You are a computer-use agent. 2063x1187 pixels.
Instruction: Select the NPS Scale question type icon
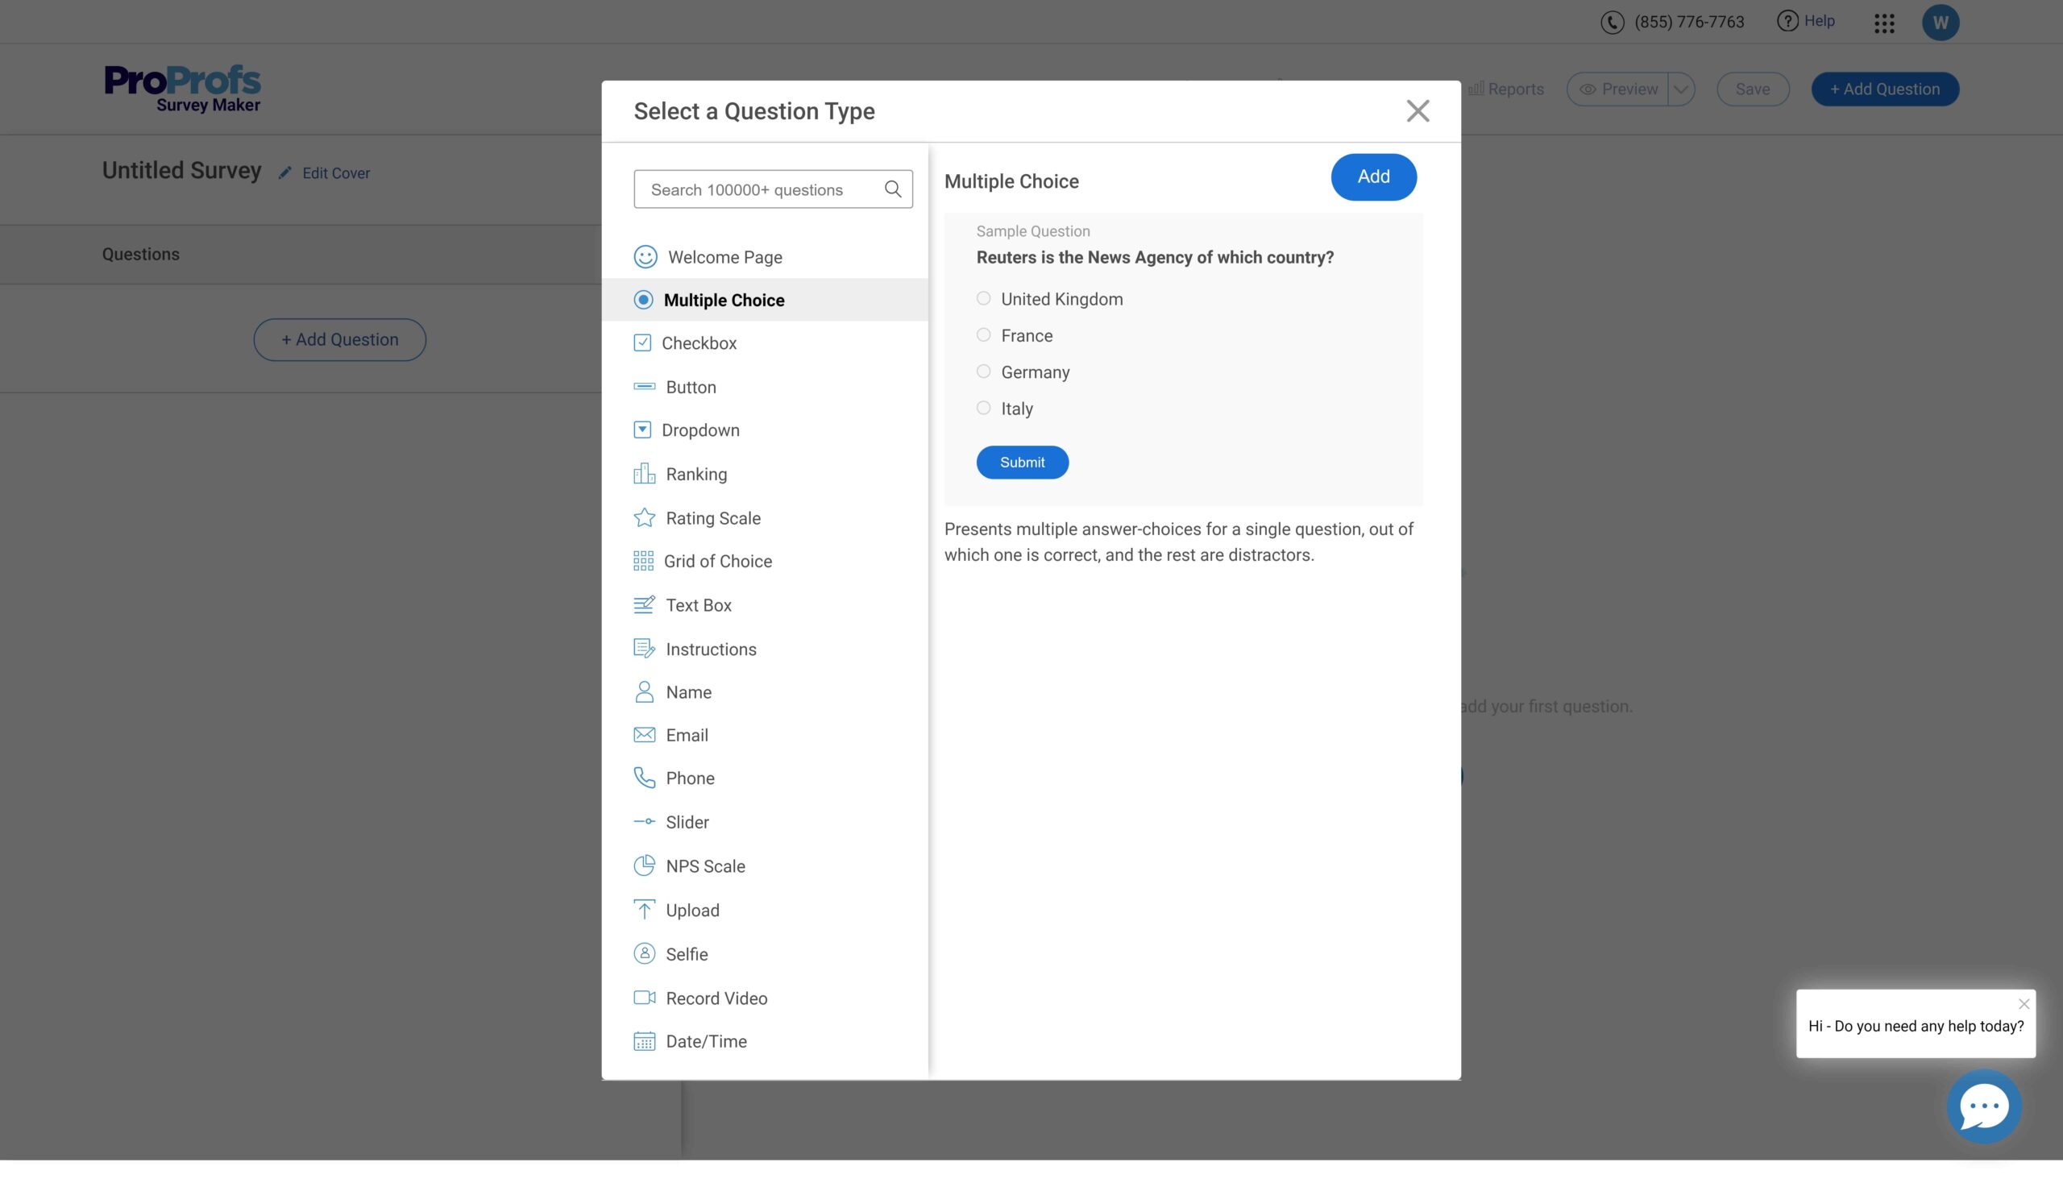point(643,867)
